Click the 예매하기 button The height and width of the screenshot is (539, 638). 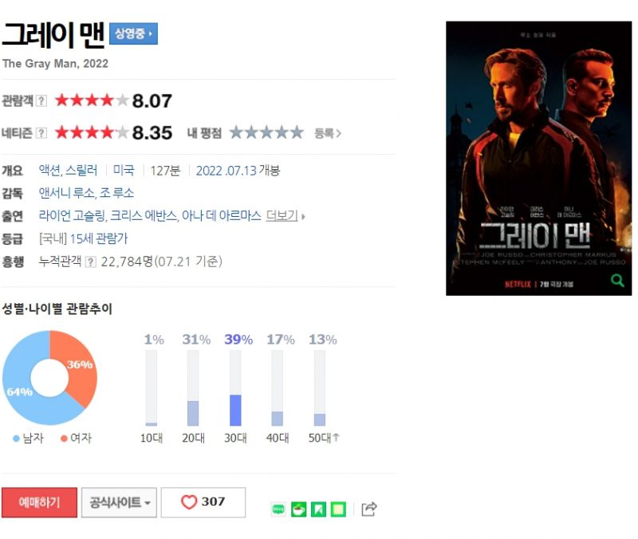[x=39, y=502]
